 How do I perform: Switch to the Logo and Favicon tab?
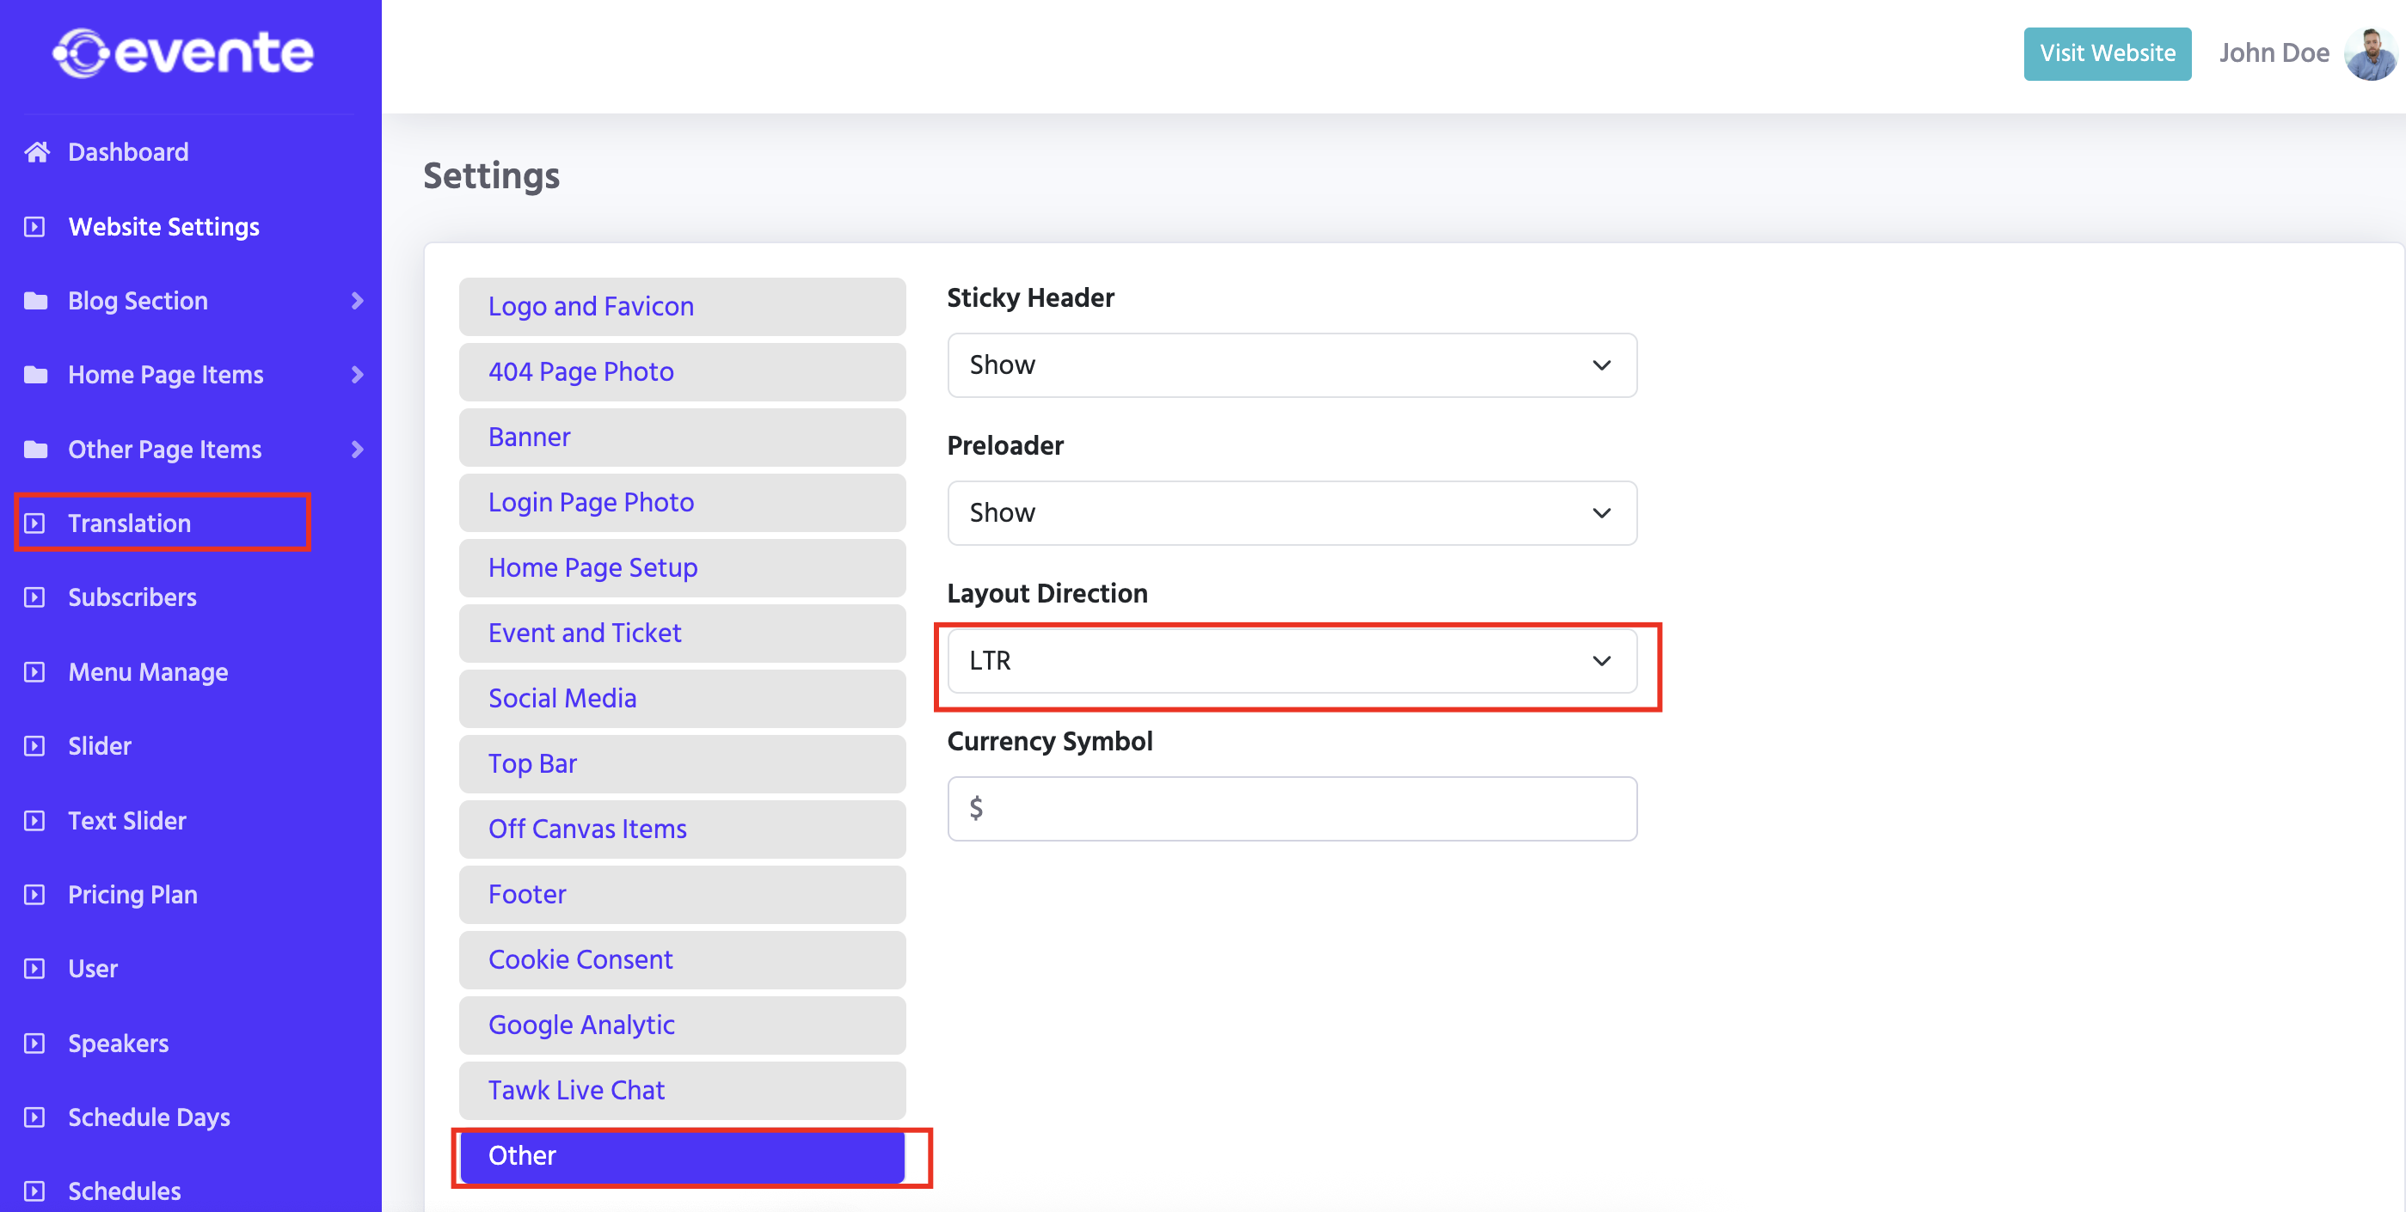682,306
